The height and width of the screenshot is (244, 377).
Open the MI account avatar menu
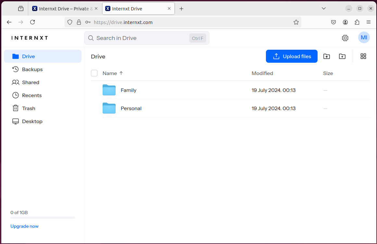(364, 37)
